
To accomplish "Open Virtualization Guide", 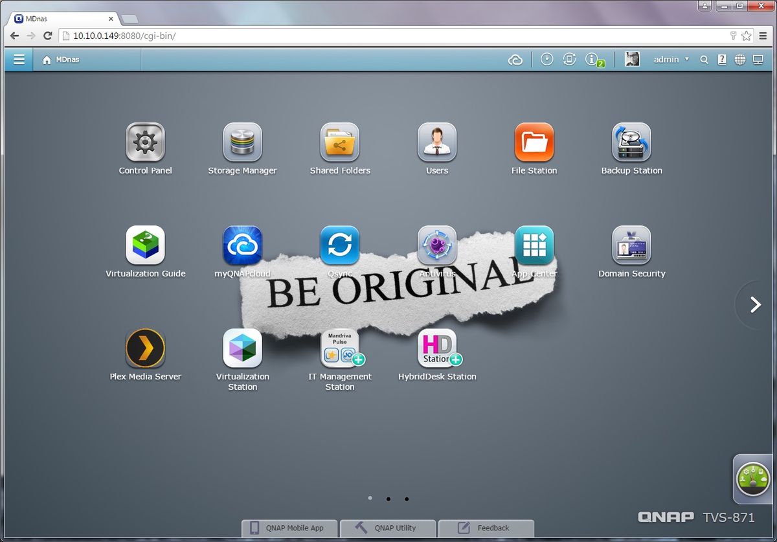I will click(x=145, y=245).
